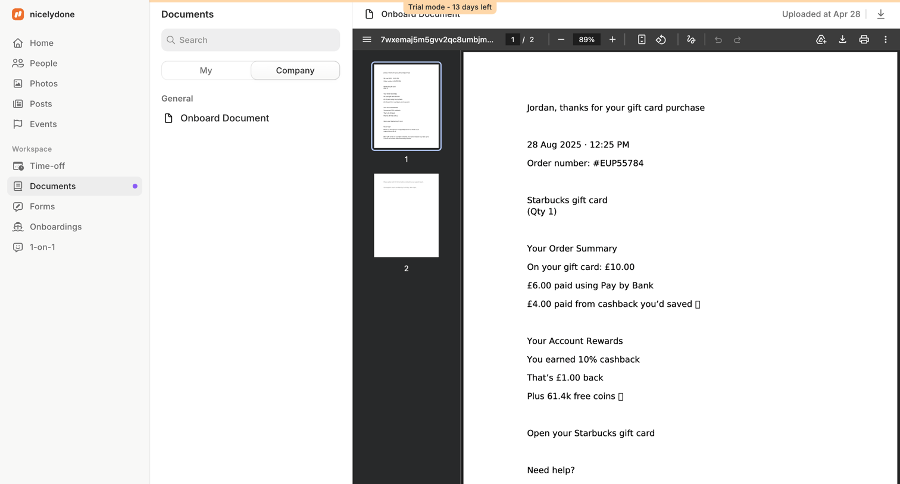Select page 2 thumbnail
The width and height of the screenshot is (900, 484).
[x=407, y=215]
